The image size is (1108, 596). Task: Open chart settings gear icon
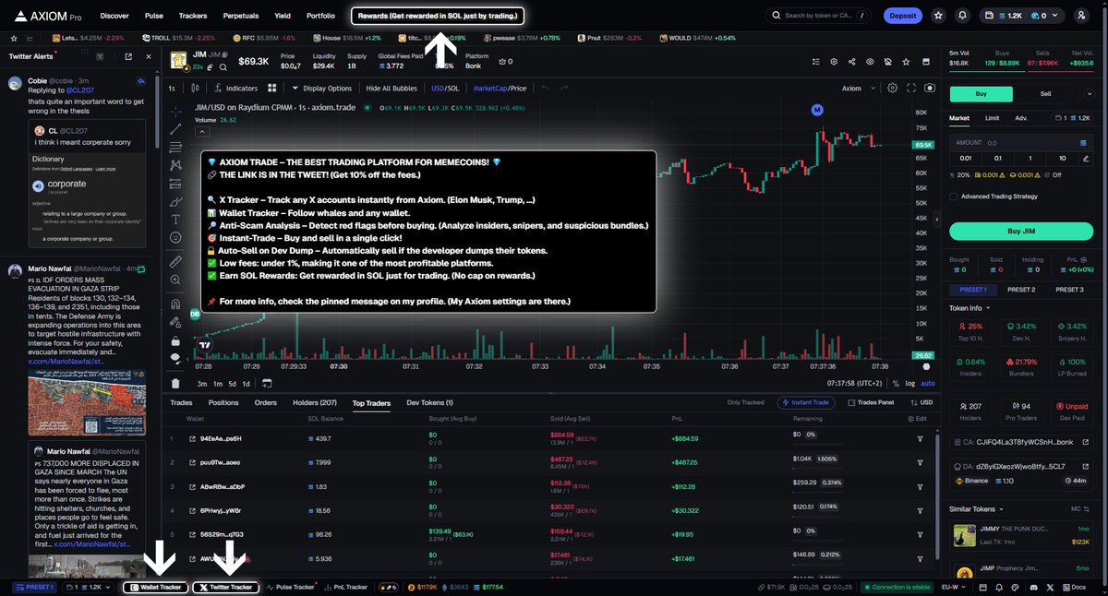point(892,89)
